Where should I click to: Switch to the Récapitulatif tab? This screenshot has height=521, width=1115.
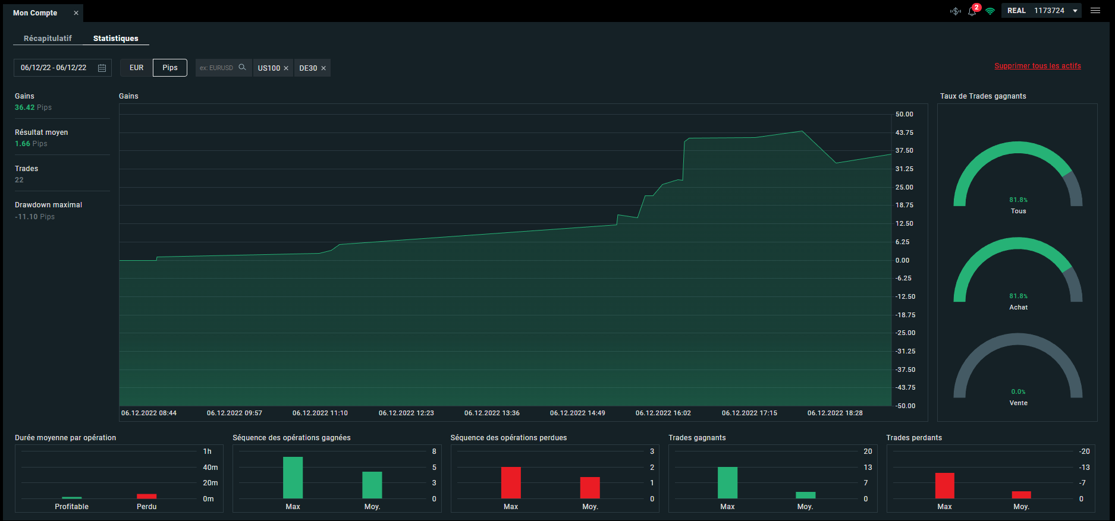pyautogui.click(x=48, y=38)
